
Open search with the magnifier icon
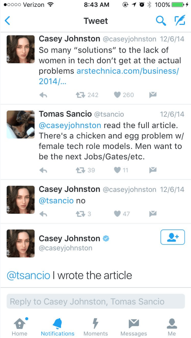click(x=160, y=21)
